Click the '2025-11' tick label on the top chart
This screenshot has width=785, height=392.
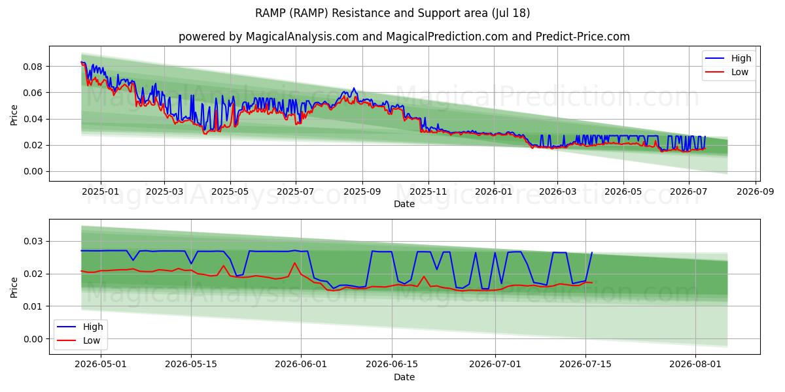click(x=428, y=192)
